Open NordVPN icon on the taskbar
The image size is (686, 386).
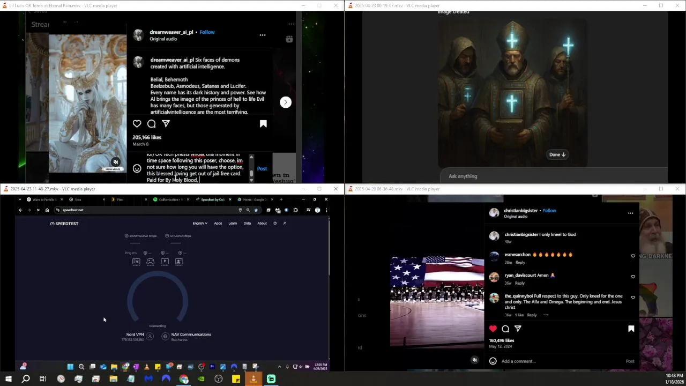[x=166, y=379]
